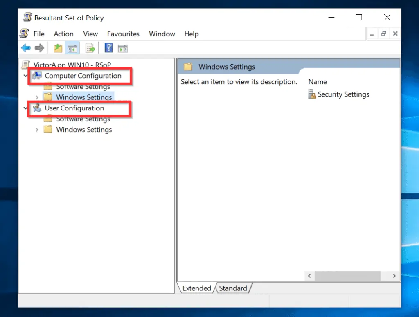Close the Resultant Set of Policy window
The width and height of the screenshot is (419, 317).
pos(387,17)
